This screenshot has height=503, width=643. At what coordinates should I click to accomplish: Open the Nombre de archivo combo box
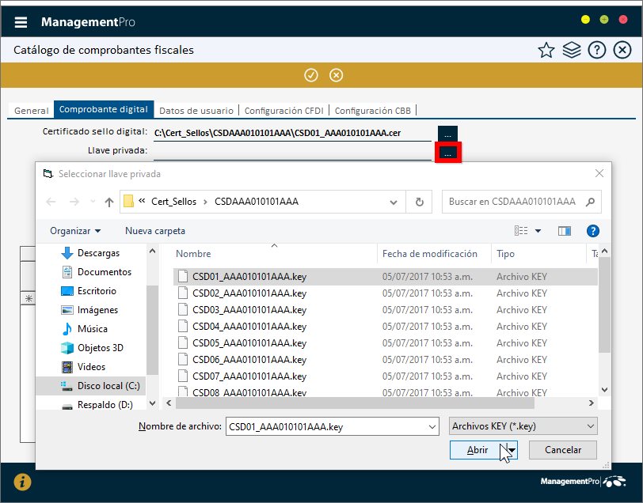coord(332,427)
